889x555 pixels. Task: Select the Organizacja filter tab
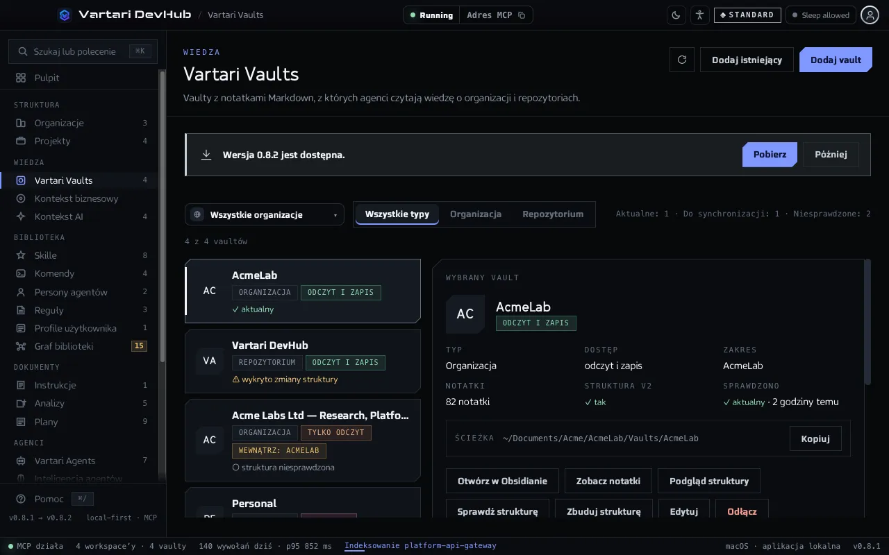tap(476, 214)
